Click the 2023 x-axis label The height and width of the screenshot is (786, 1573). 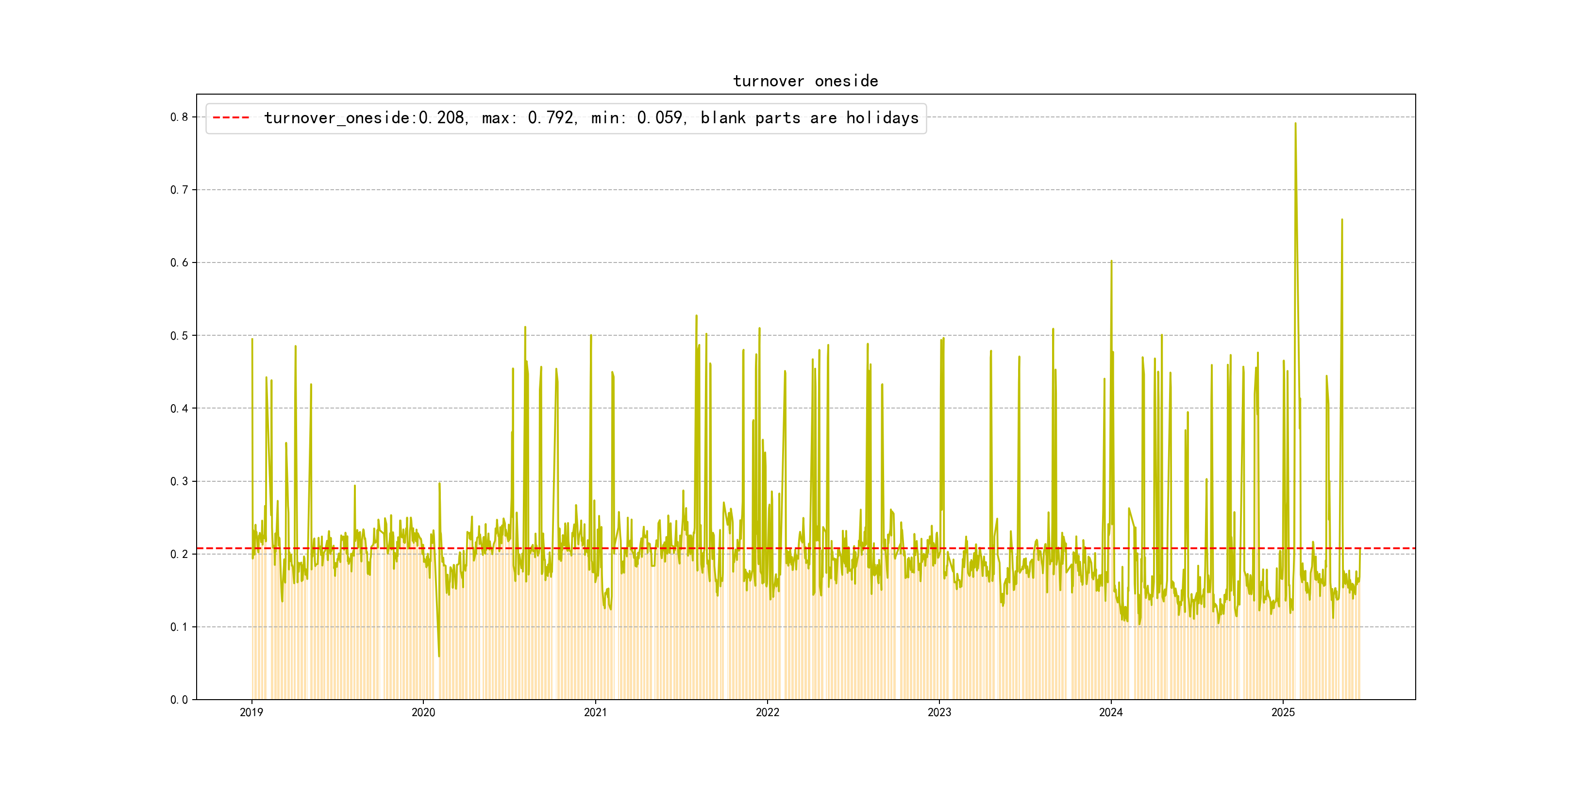[x=939, y=712]
